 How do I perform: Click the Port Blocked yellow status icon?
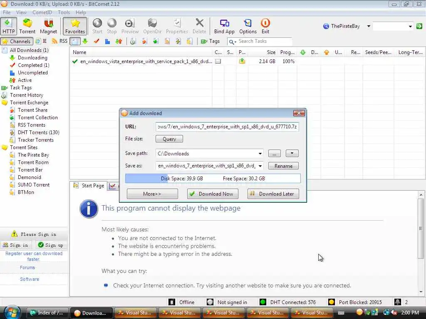(331, 302)
